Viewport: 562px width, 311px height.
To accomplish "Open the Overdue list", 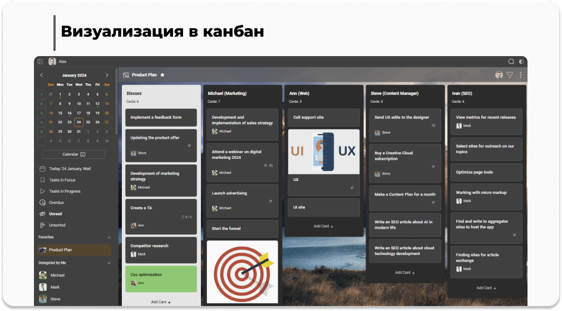I will point(56,203).
